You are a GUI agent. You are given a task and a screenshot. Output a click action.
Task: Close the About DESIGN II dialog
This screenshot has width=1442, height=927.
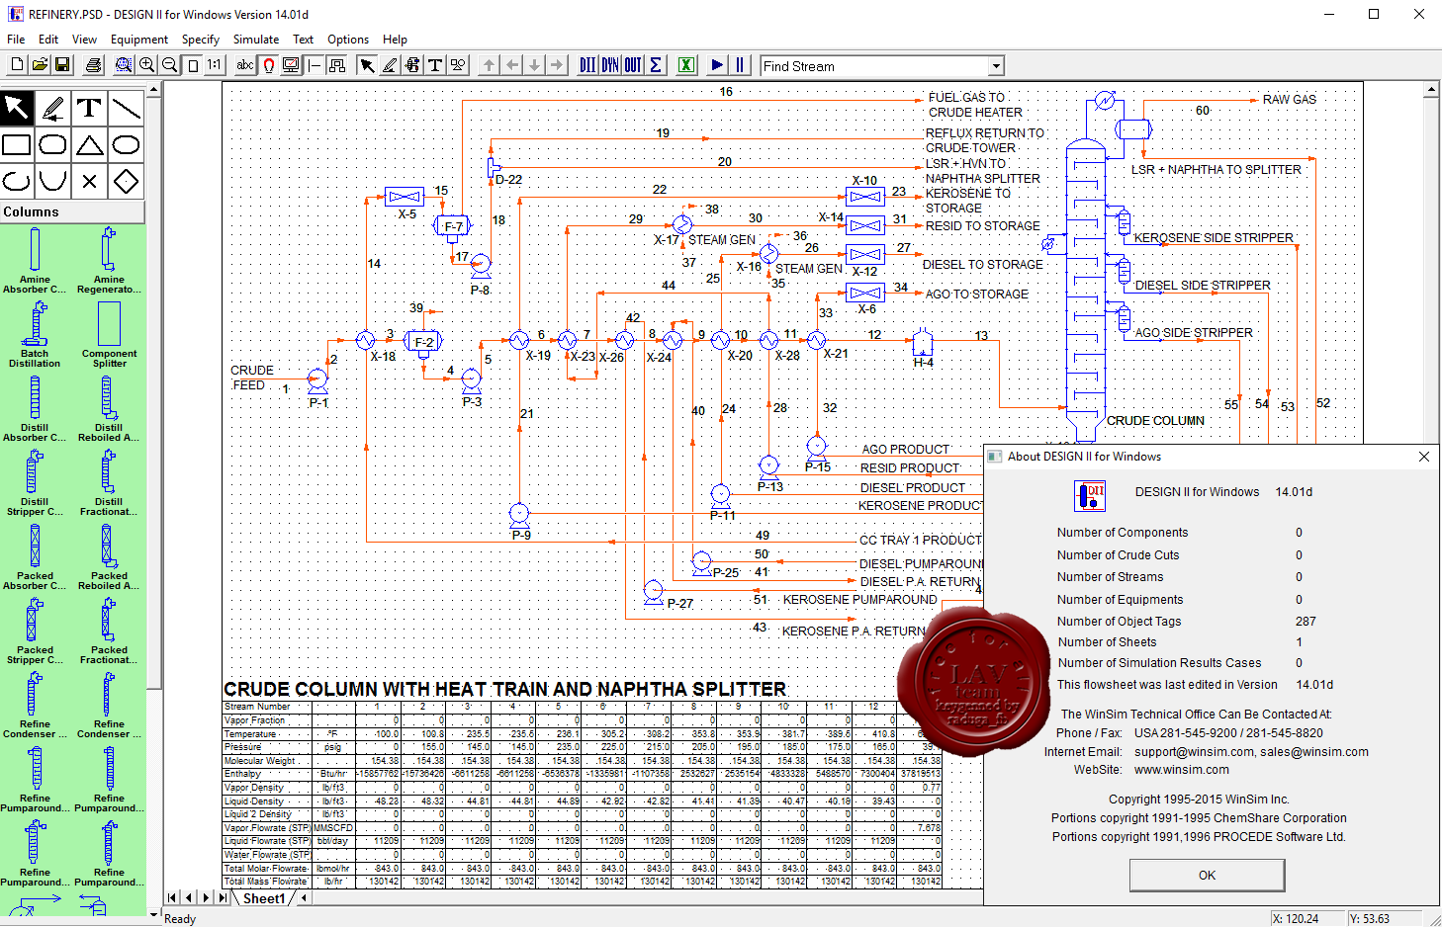pyautogui.click(x=1423, y=457)
